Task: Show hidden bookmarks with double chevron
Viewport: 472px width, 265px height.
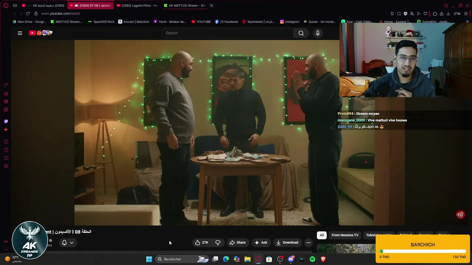Action: point(468,22)
